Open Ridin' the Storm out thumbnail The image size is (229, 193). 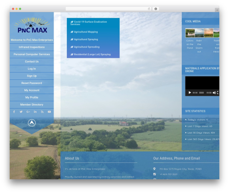pyautogui.click(x=199, y=33)
